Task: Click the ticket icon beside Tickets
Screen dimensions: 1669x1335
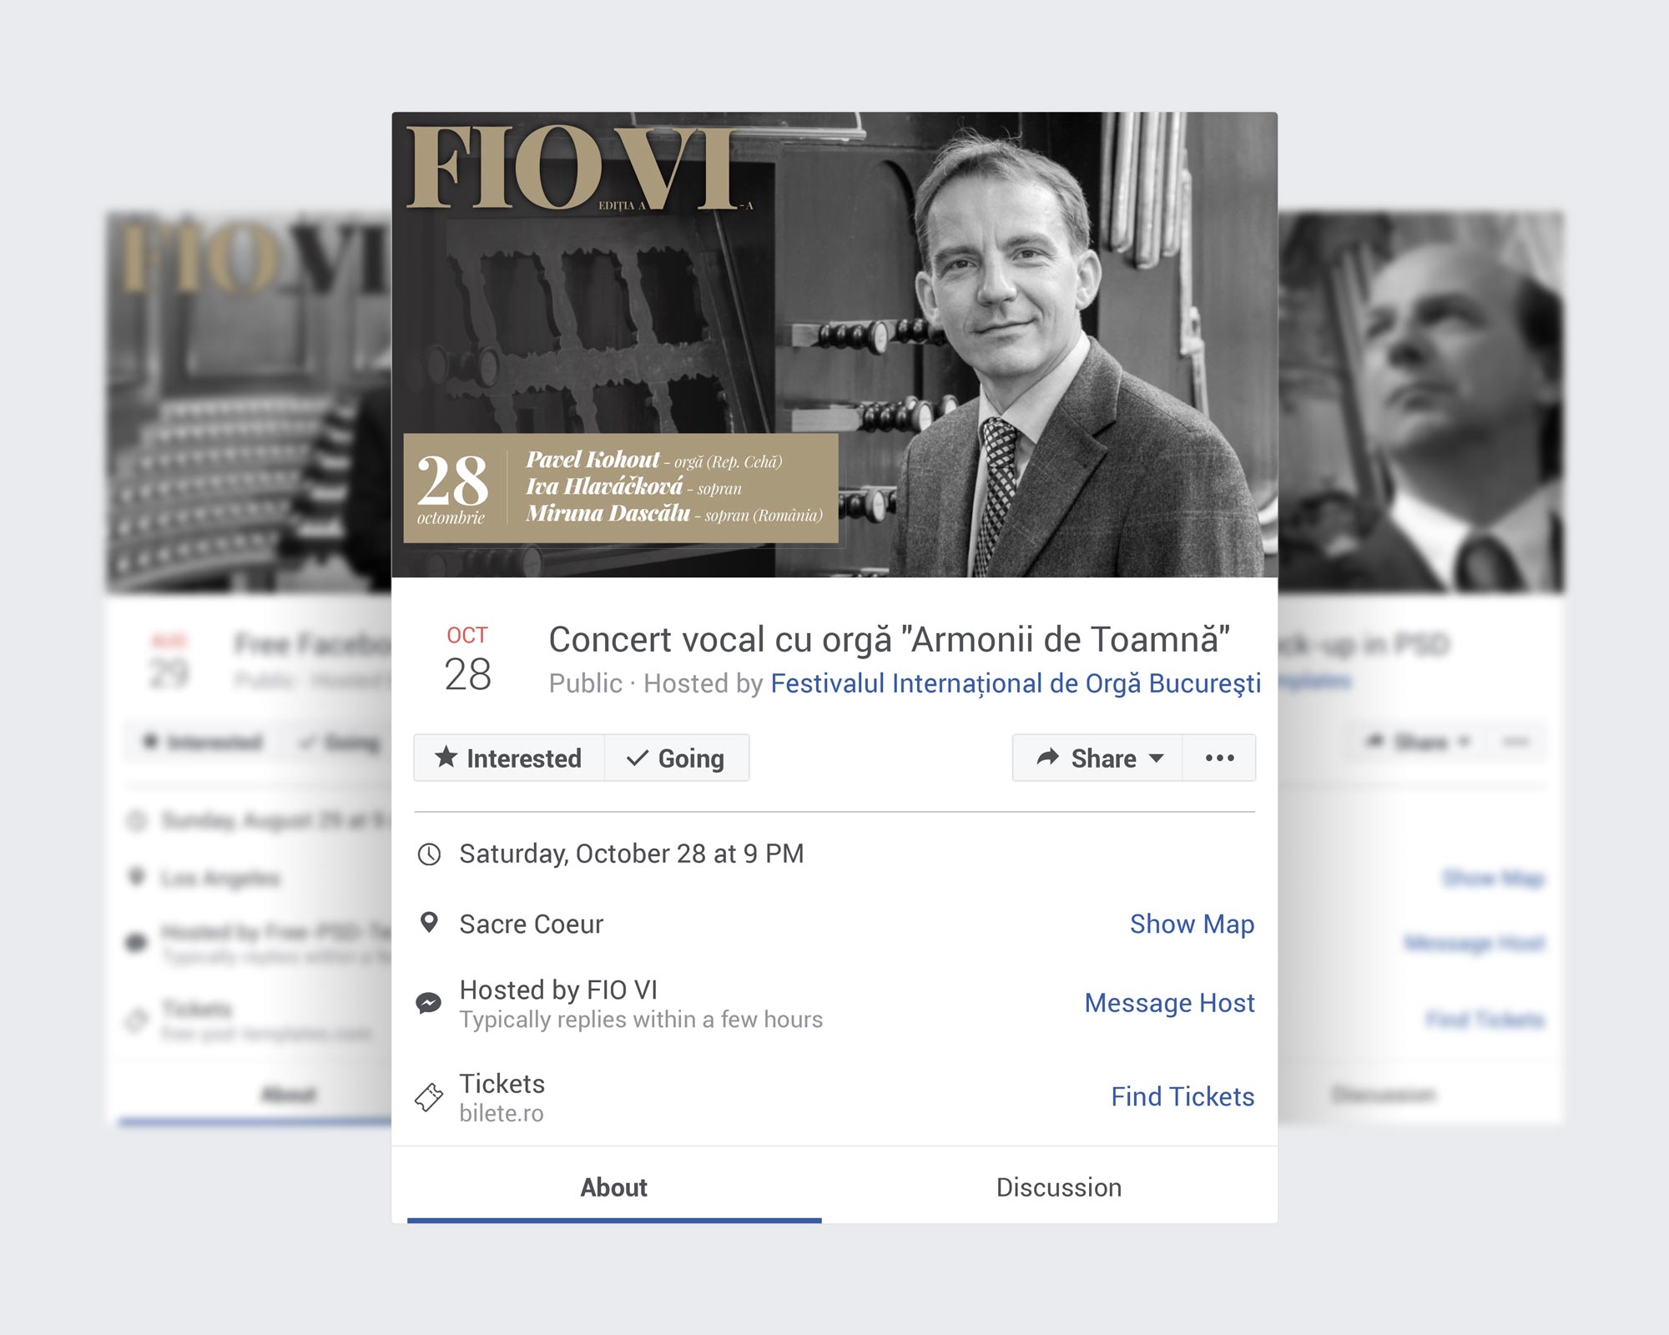Action: (429, 1096)
